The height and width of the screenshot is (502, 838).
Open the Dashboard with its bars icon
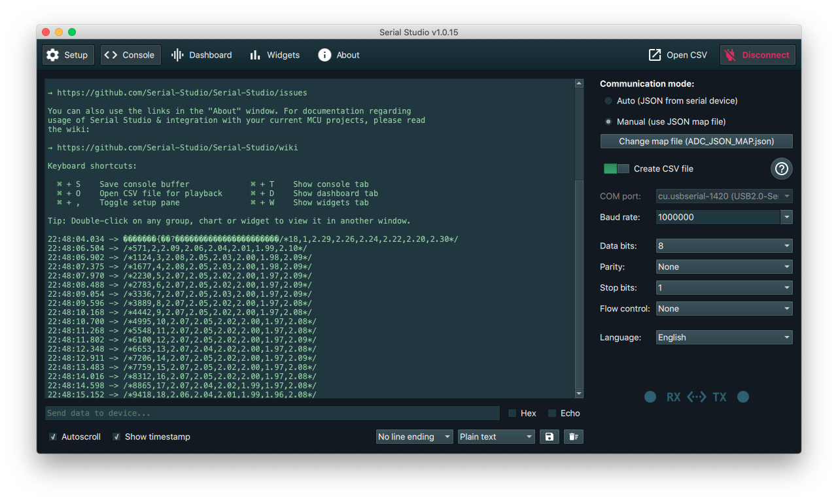[x=177, y=55]
